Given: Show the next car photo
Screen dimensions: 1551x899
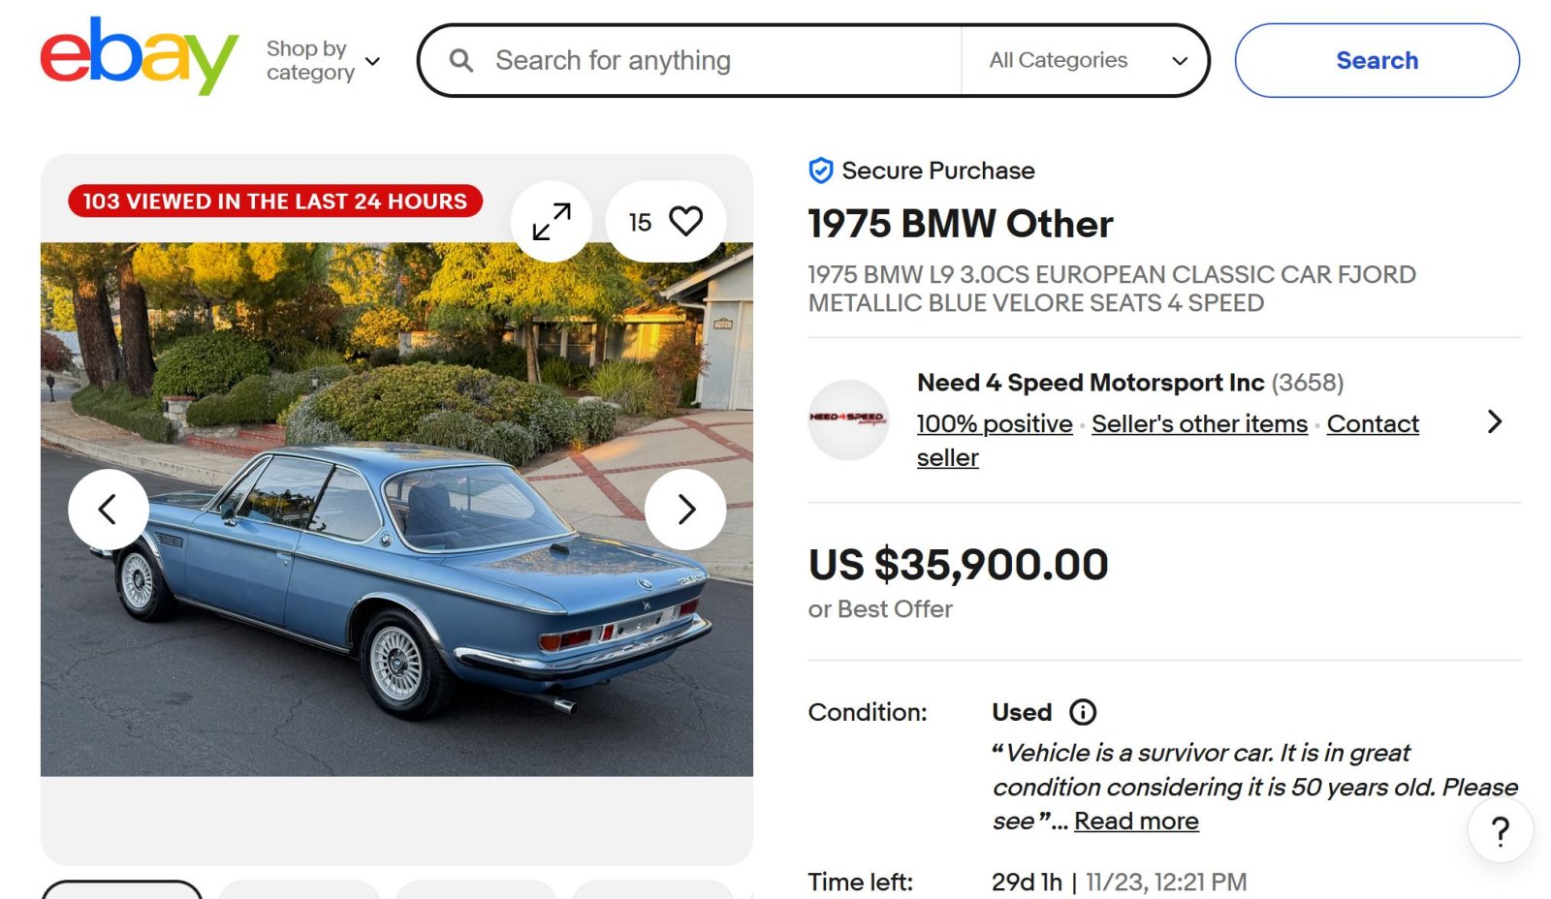Looking at the screenshot, I should tap(685, 510).
